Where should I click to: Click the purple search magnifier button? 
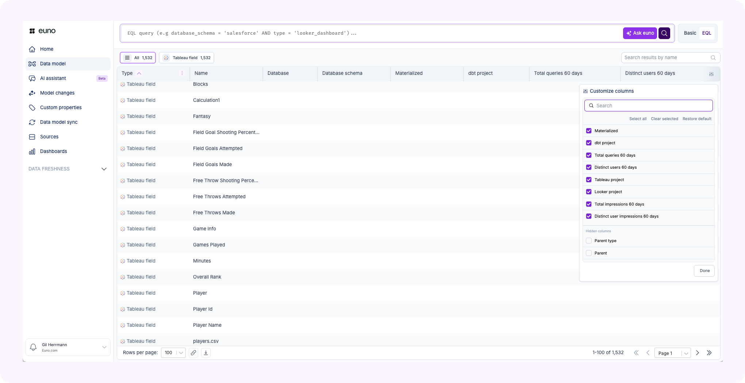pyautogui.click(x=664, y=33)
